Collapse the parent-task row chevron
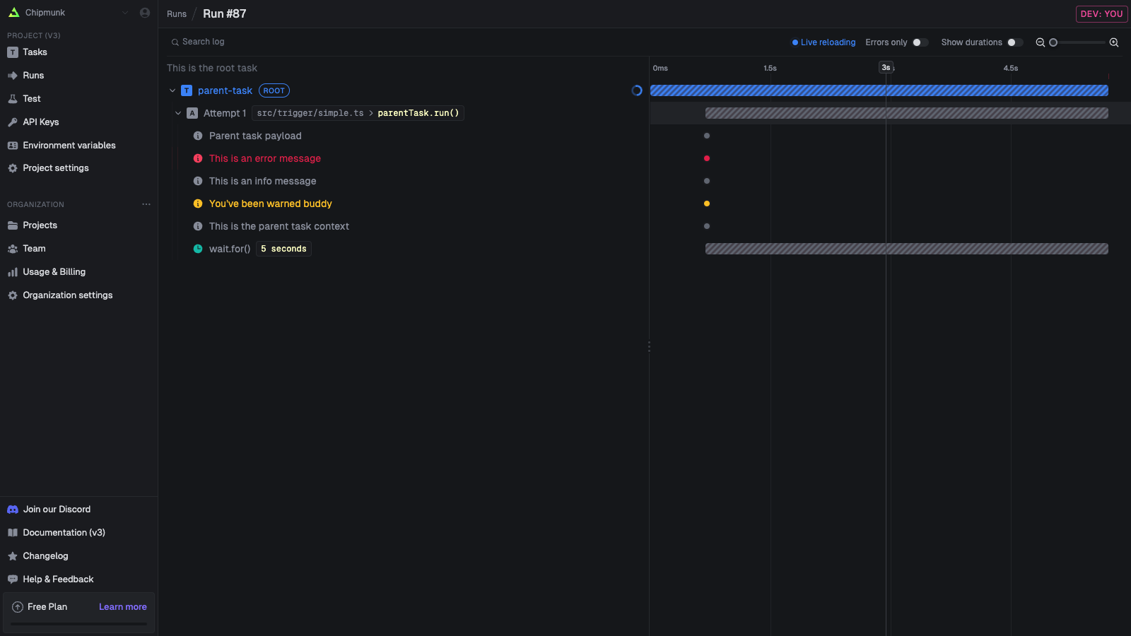This screenshot has height=636, width=1131. pyautogui.click(x=172, y=90)
